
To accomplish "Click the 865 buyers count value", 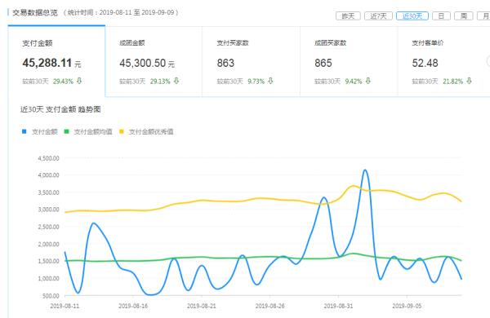I will [323, 63].
